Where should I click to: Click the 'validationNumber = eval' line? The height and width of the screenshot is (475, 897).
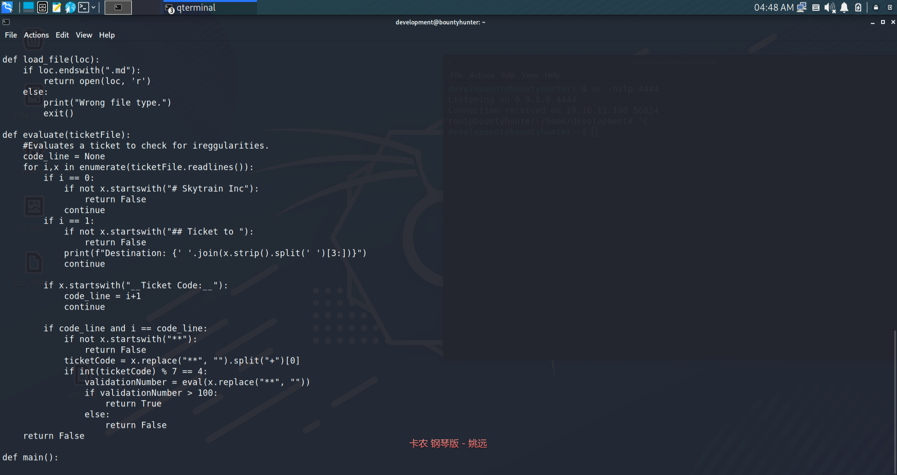point(197,382)
